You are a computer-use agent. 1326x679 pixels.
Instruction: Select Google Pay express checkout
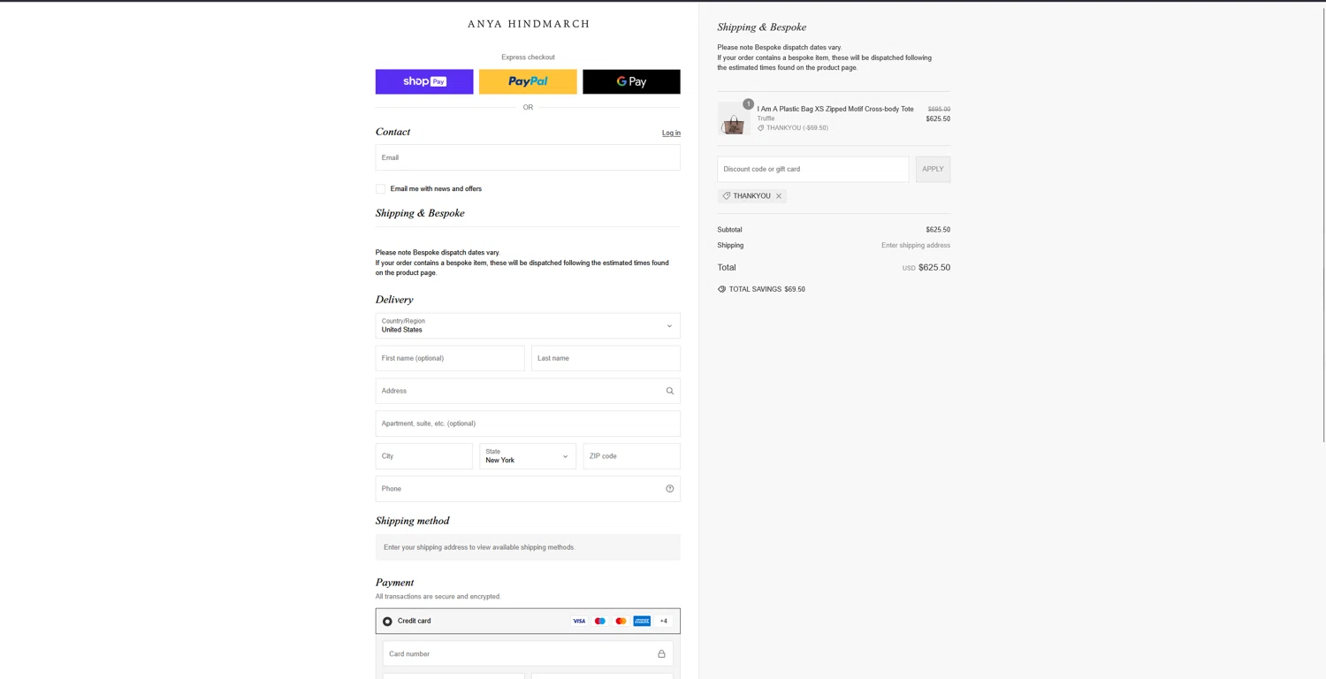[631, 81]
